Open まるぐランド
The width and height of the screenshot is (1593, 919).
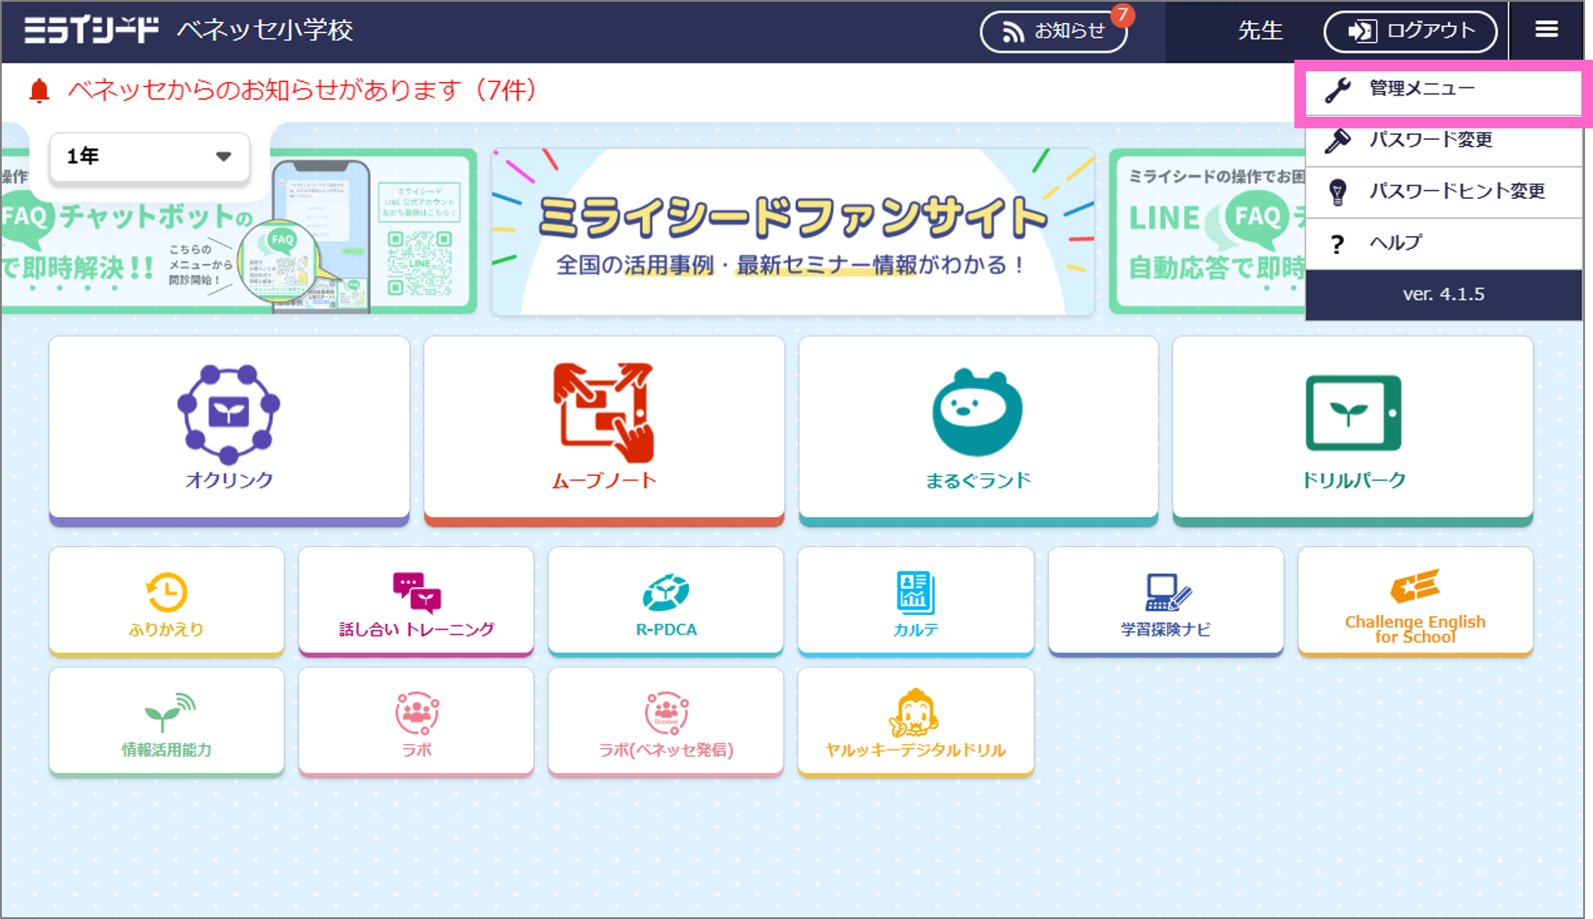[978, 428]
